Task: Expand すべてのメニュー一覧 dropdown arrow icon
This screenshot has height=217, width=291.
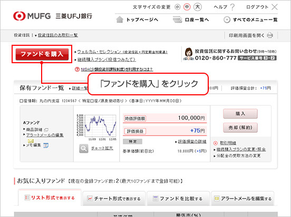Action: click(x=227, y=19)
